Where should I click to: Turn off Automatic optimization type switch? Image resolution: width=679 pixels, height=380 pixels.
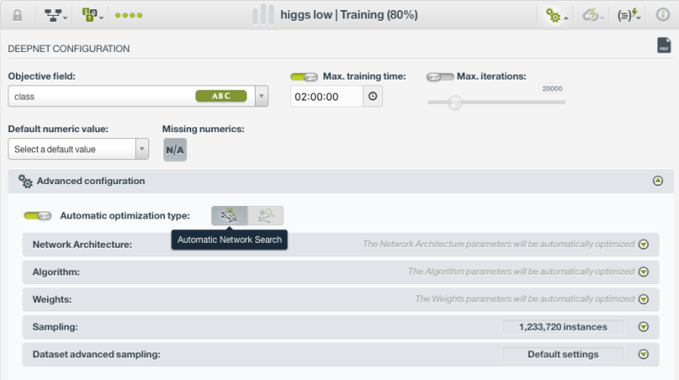38,216
